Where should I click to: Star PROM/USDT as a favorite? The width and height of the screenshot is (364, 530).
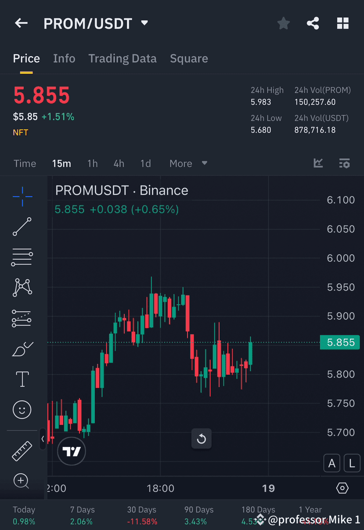point(283,23)
